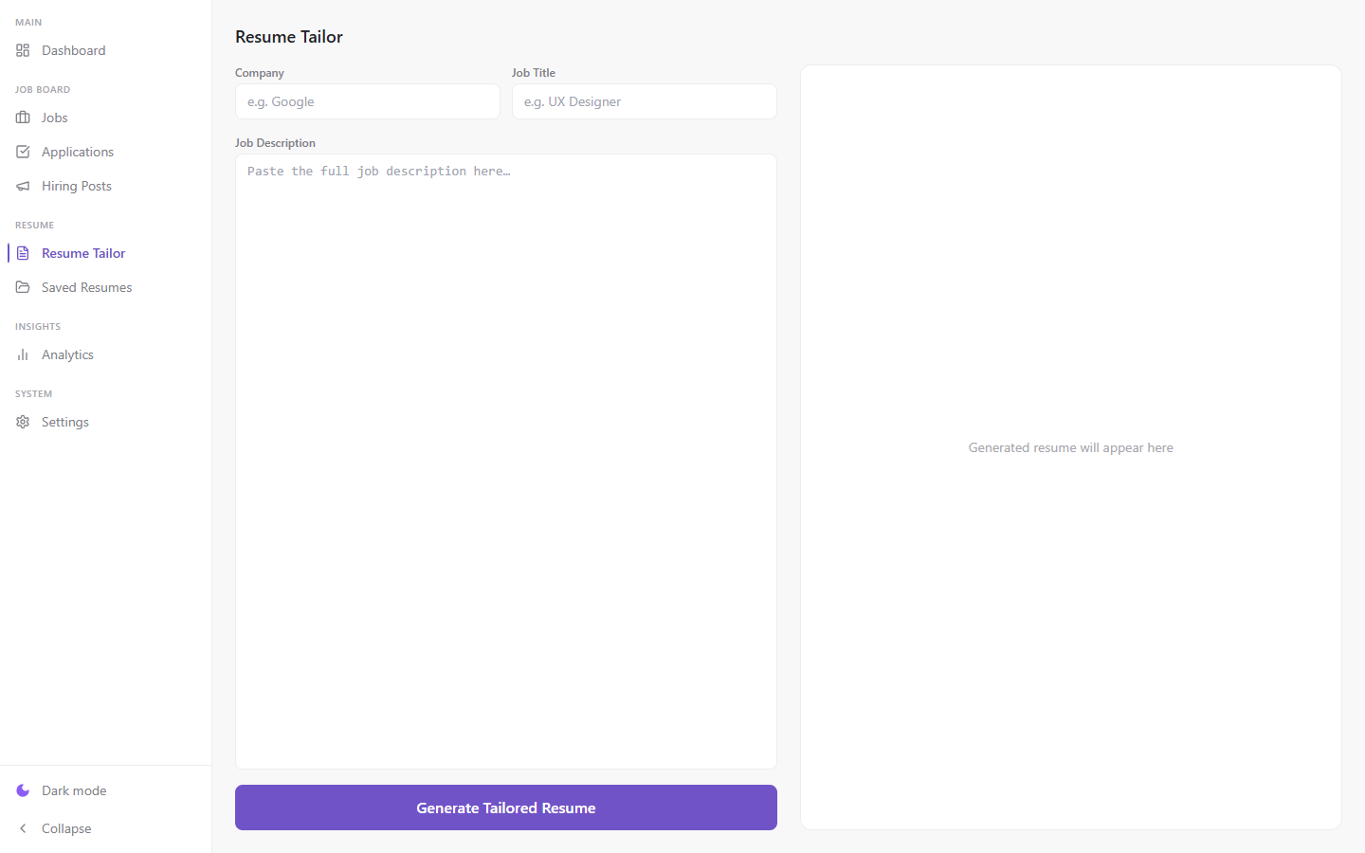Screen dimensions: 1365x853
Task: Focus the Company input field
Action: tap(368, 101)
